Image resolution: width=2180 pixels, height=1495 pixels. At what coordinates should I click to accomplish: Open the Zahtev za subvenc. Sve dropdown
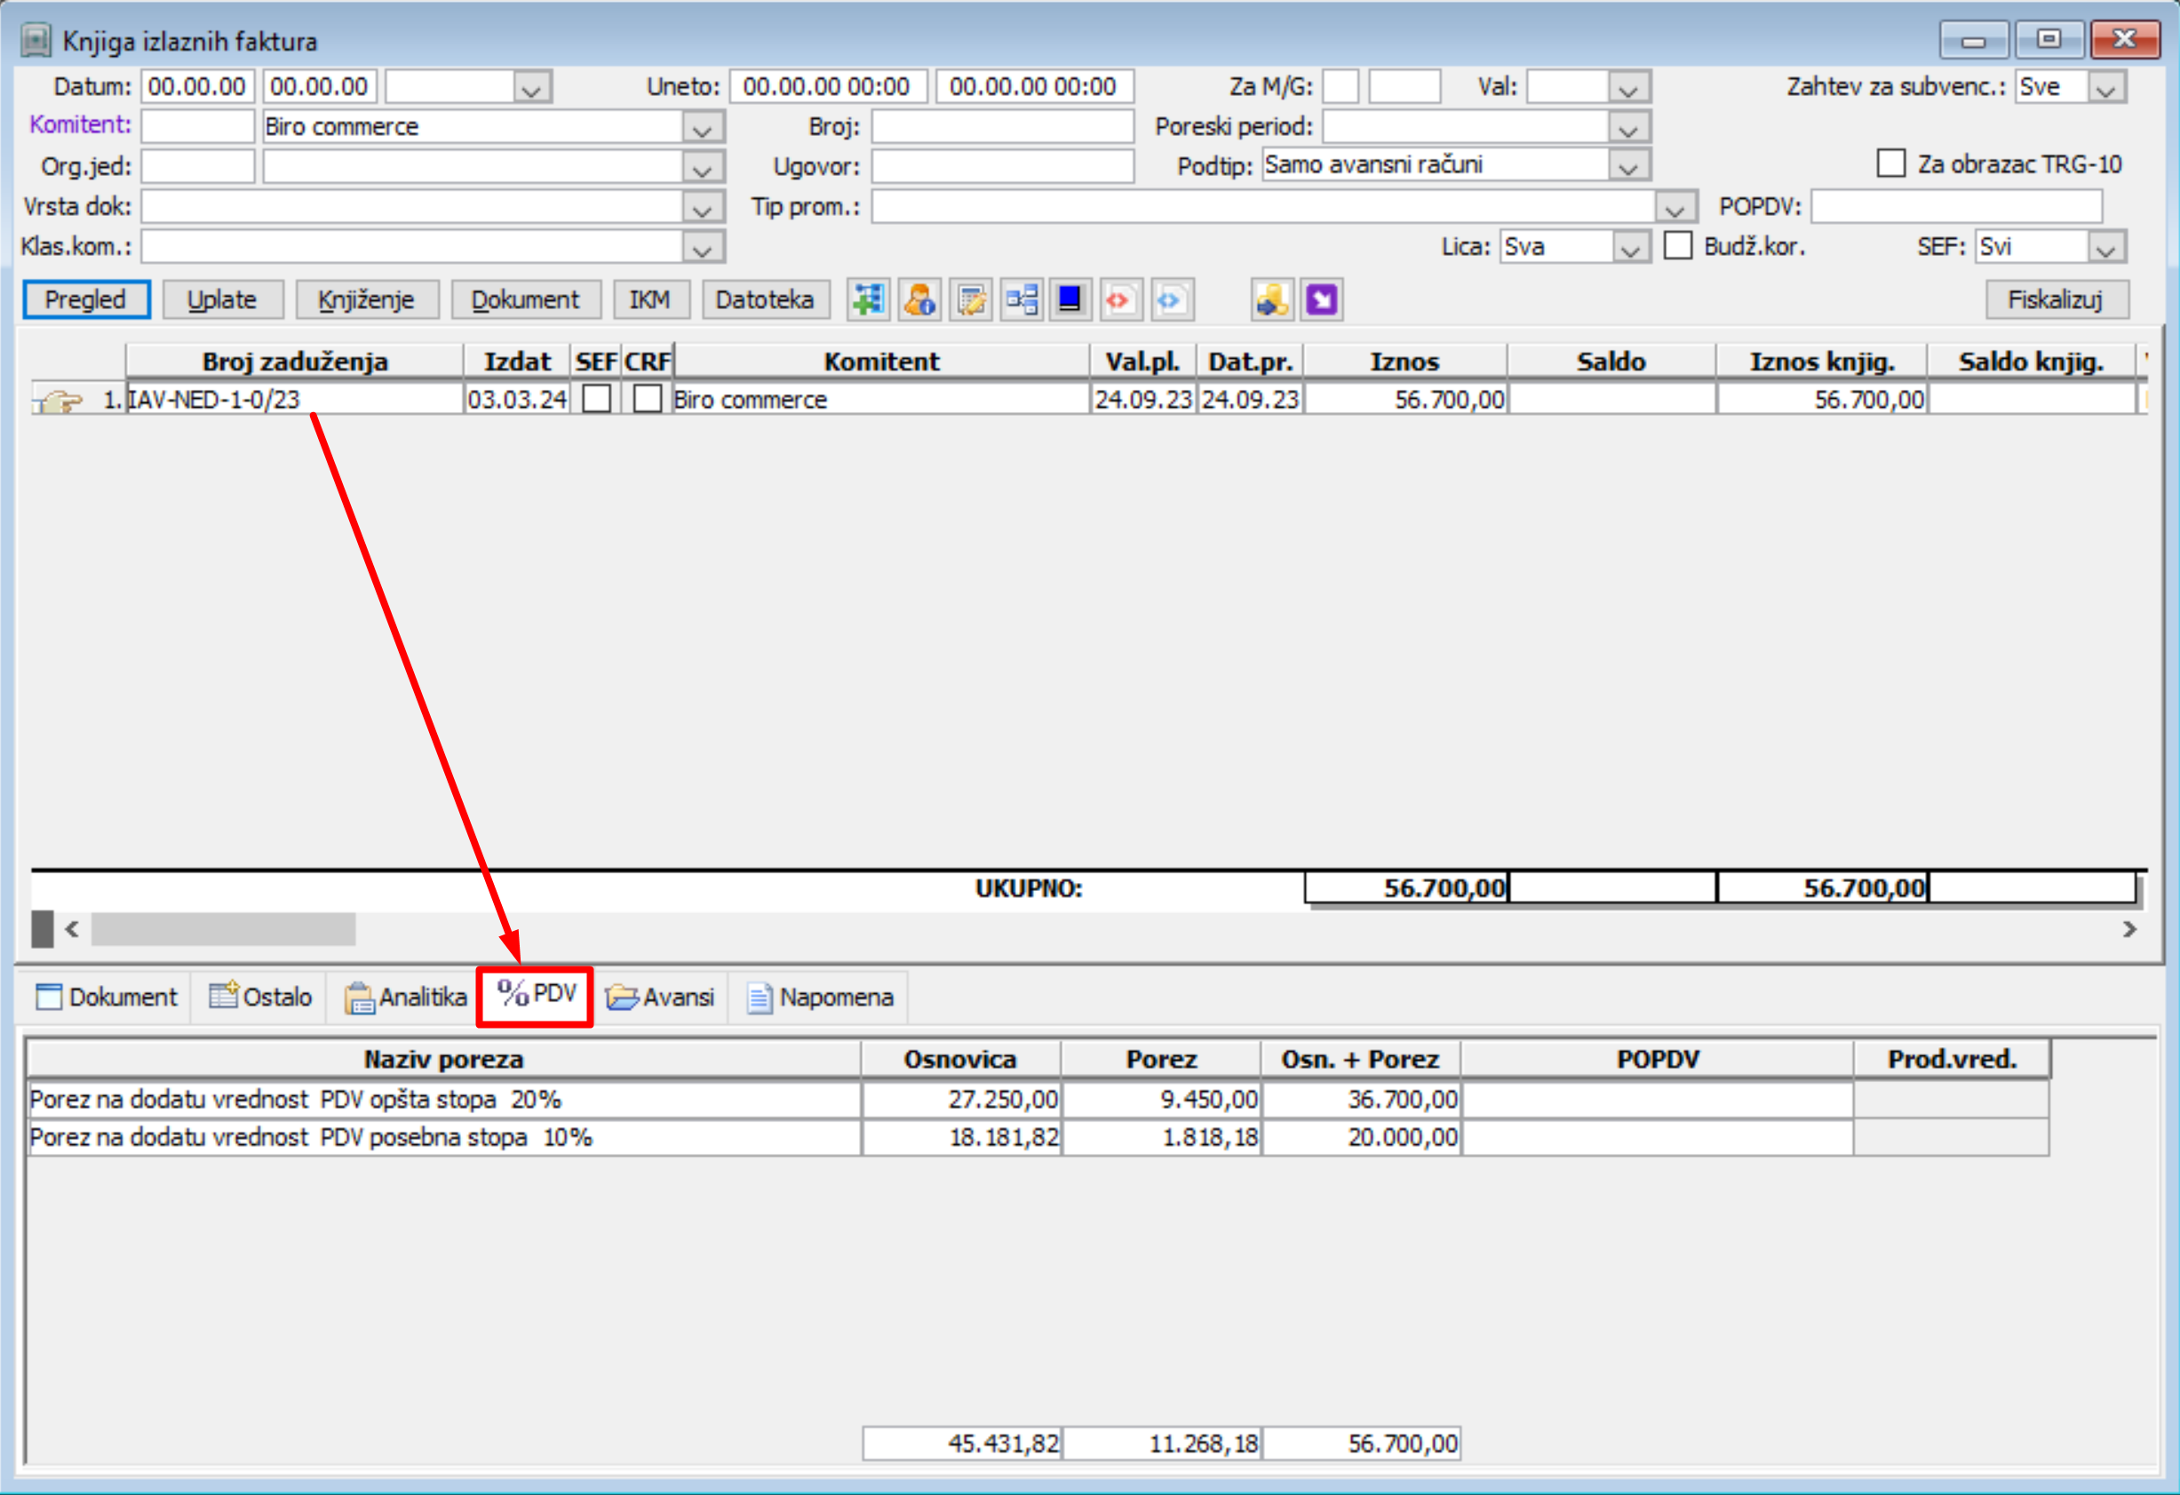coord(2106,87)
